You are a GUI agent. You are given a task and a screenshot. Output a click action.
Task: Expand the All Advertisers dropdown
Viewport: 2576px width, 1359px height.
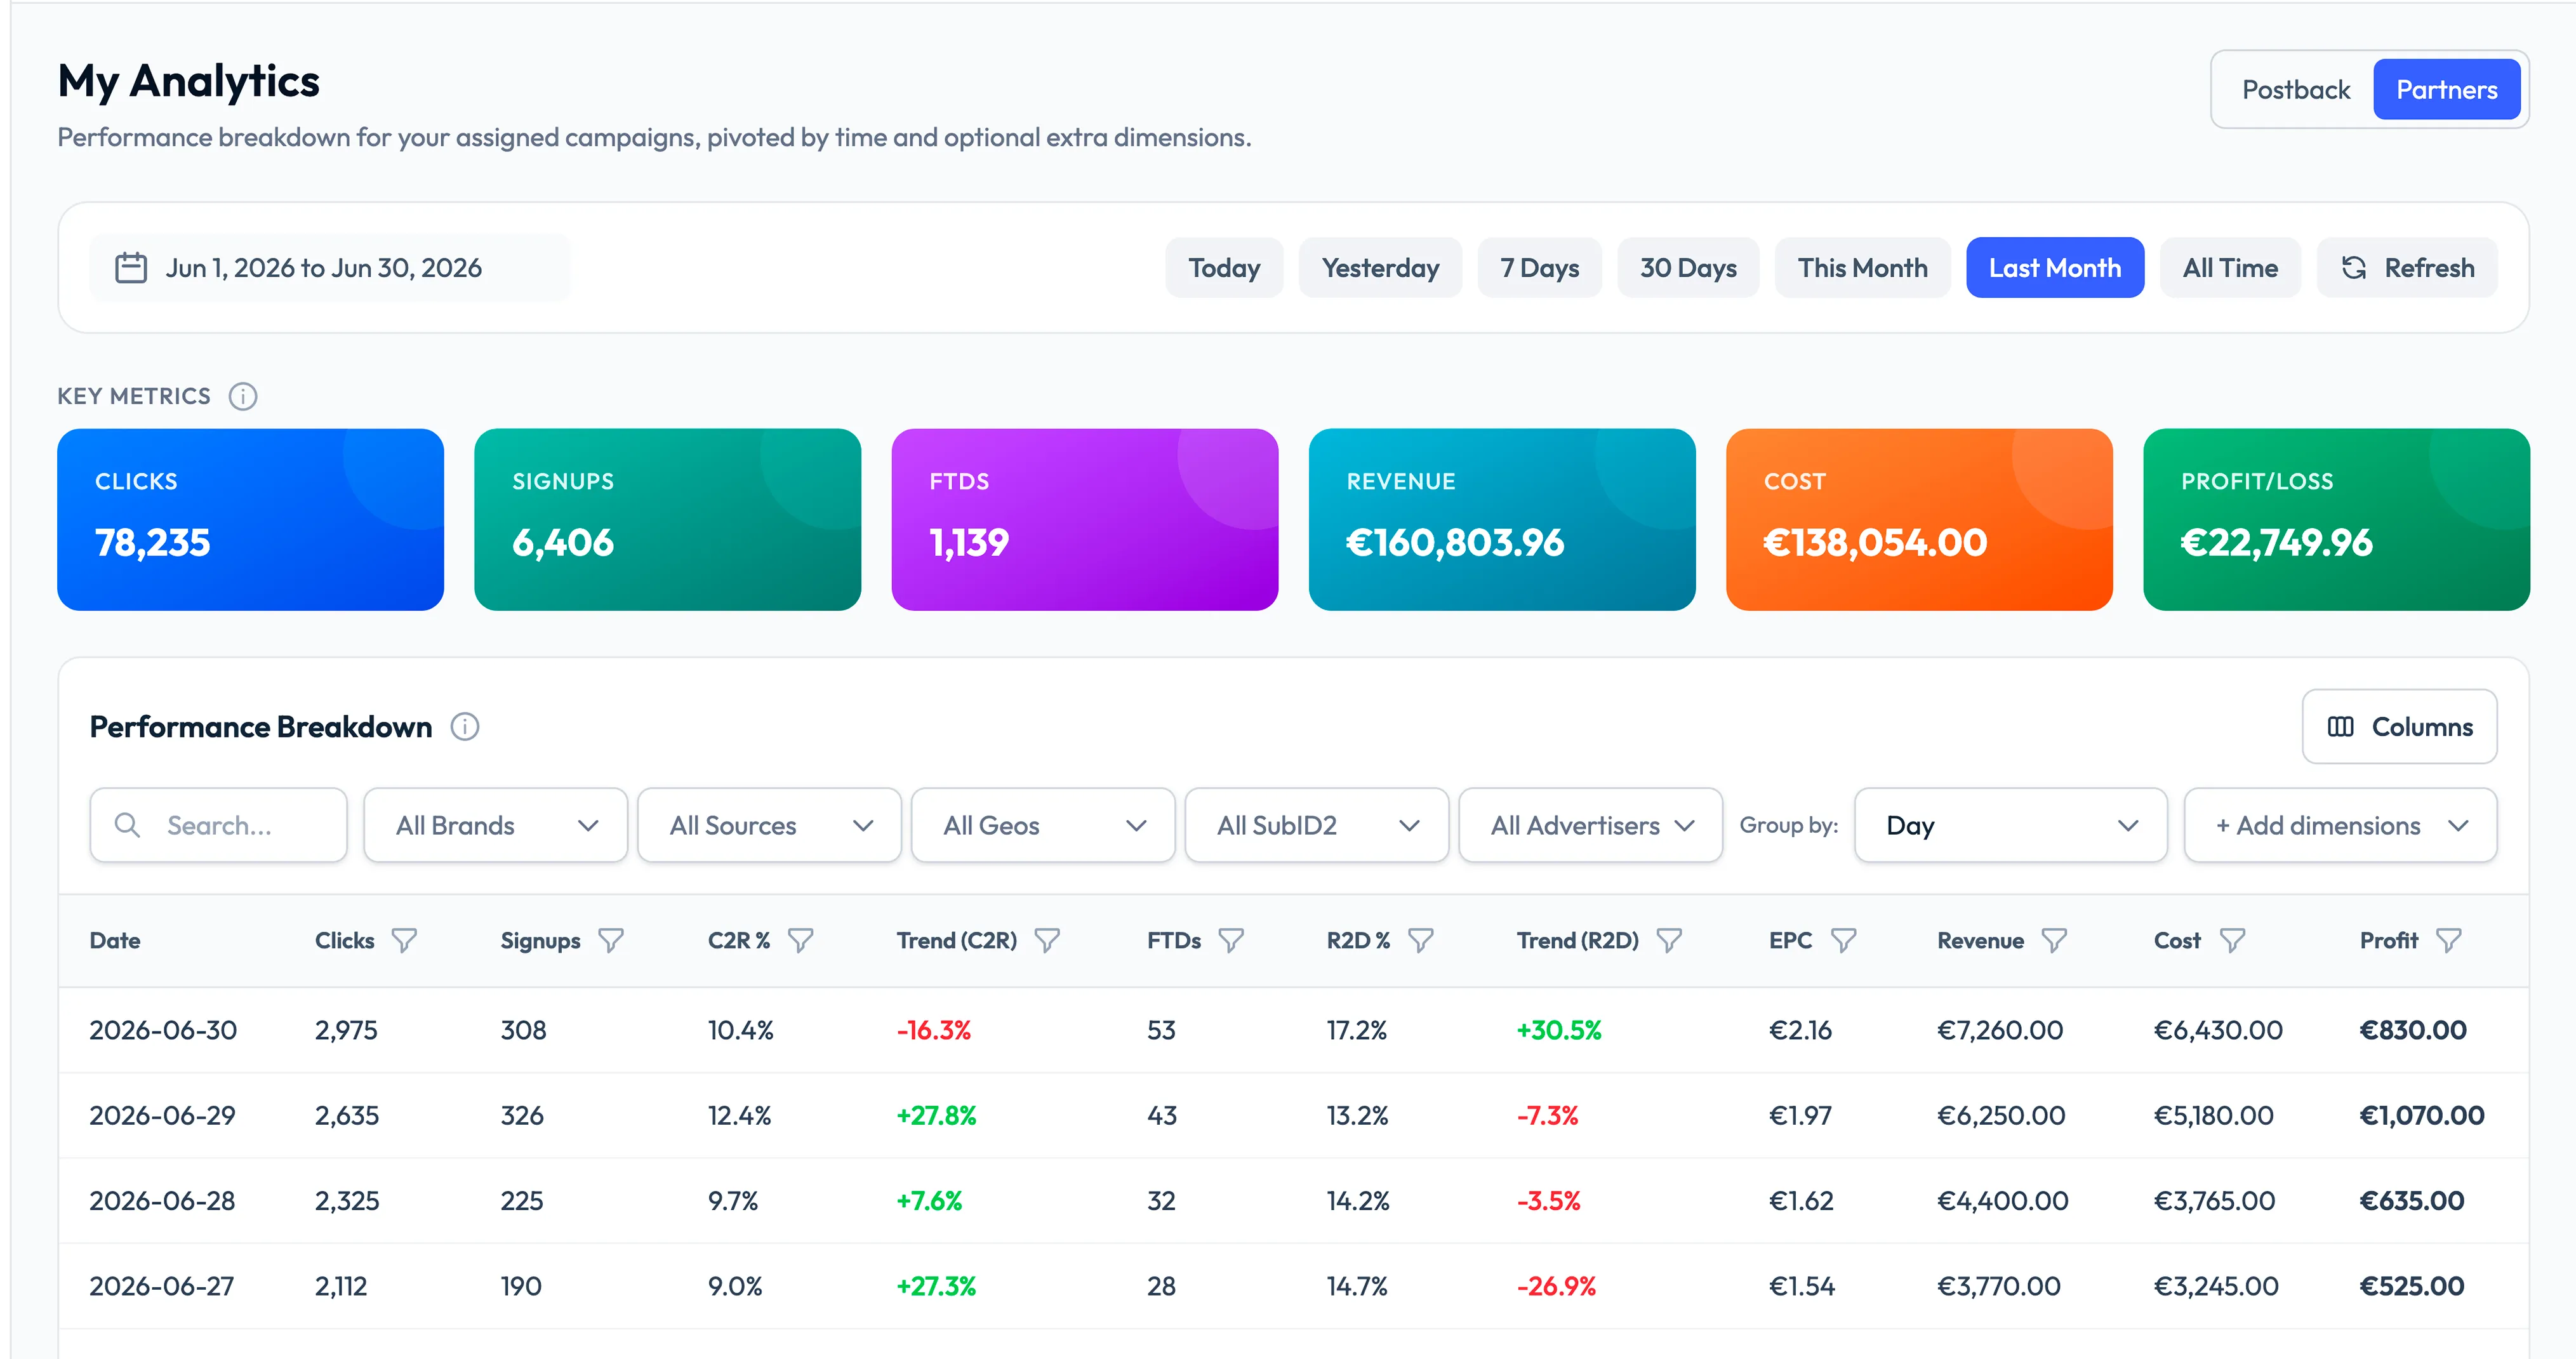tap(1591, 825)
